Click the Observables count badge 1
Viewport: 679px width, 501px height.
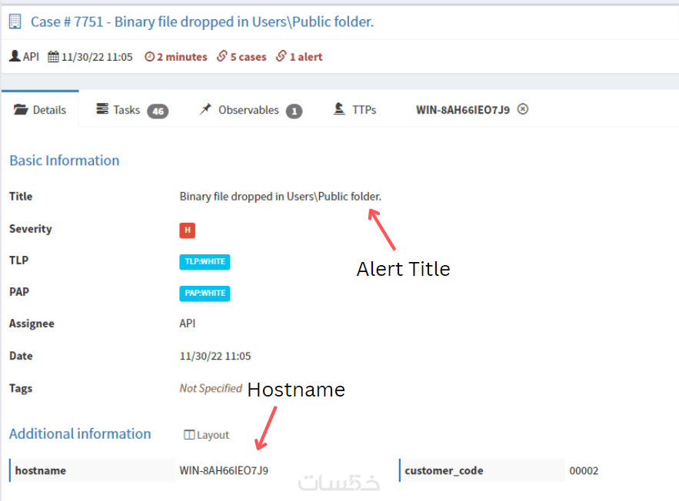coord(294,111)
